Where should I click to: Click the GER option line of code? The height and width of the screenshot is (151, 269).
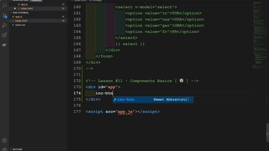pos(164,26)
